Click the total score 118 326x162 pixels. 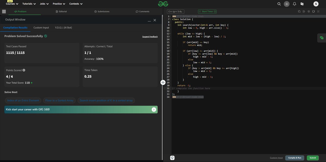pyautogui.click(x=27, y=83)
